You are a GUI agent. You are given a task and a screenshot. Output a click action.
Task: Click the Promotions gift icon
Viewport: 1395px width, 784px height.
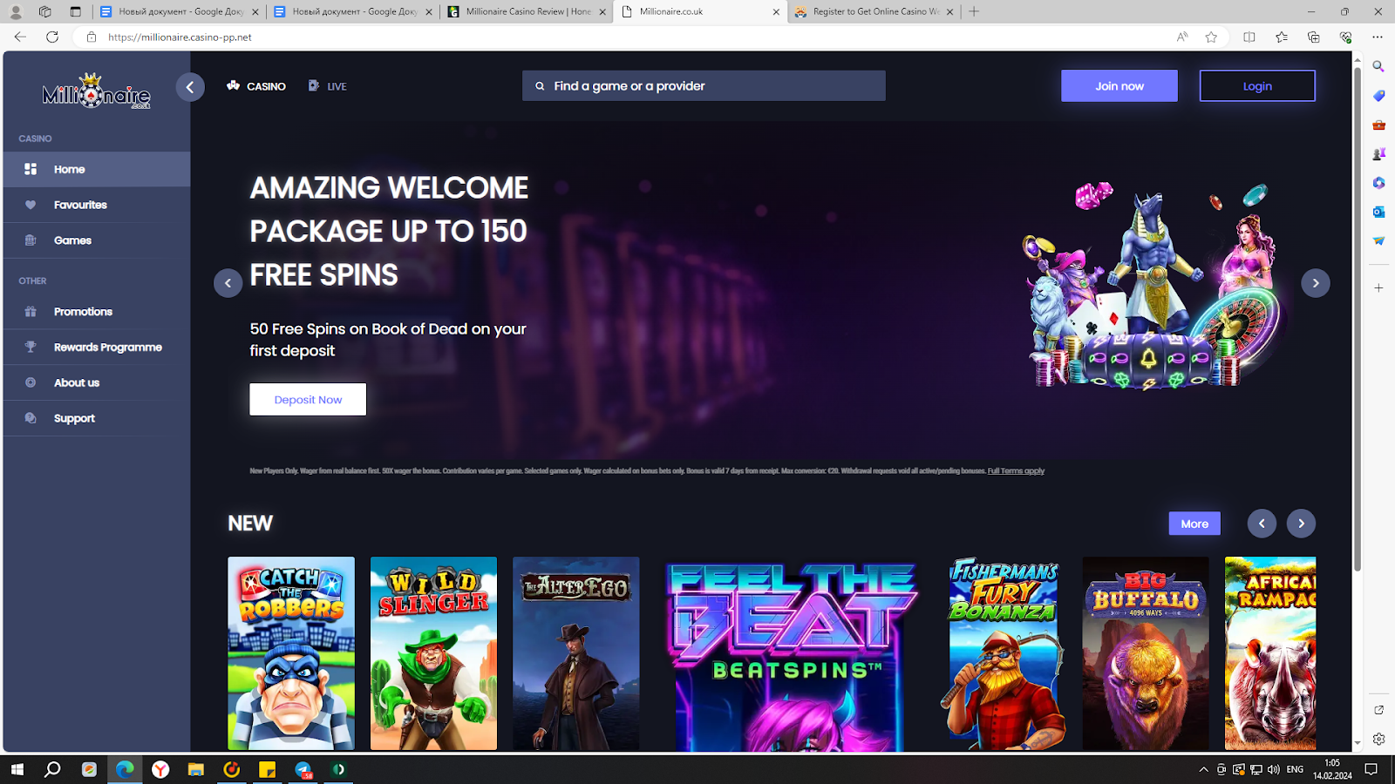[x=31, y=312]
